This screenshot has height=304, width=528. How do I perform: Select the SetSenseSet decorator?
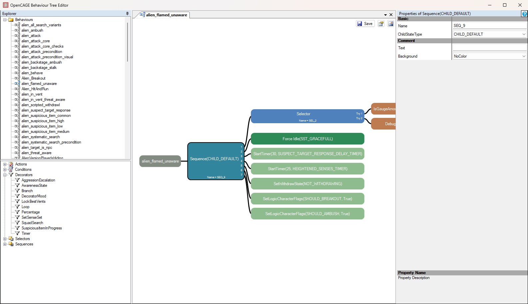[32, 217]
